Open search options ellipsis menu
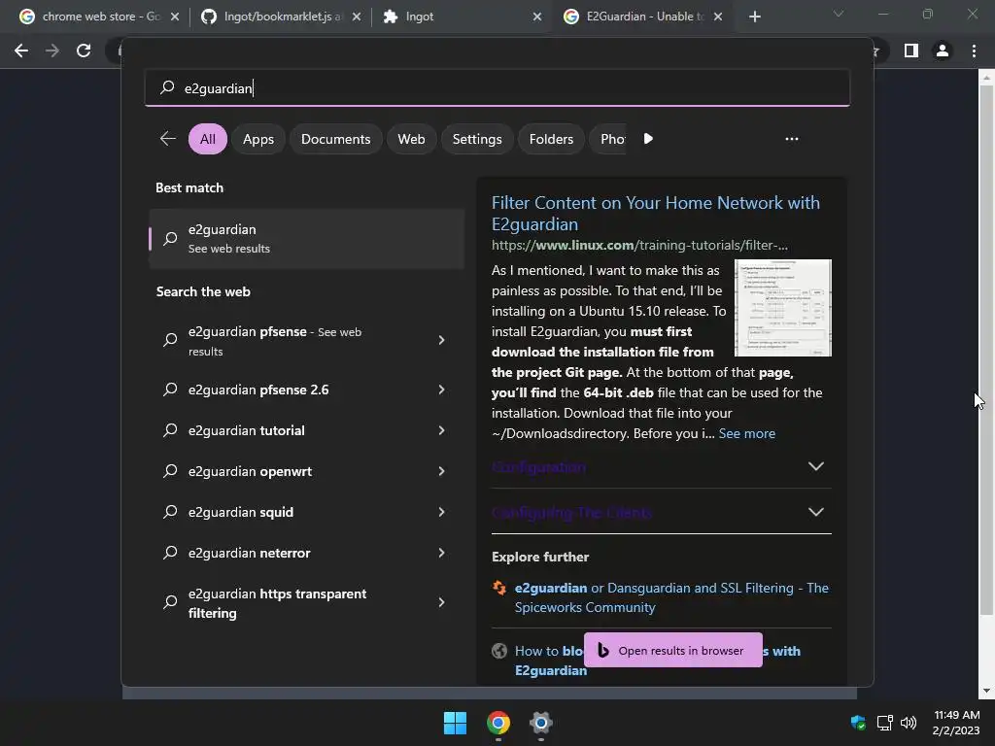 tap(791, 139)
